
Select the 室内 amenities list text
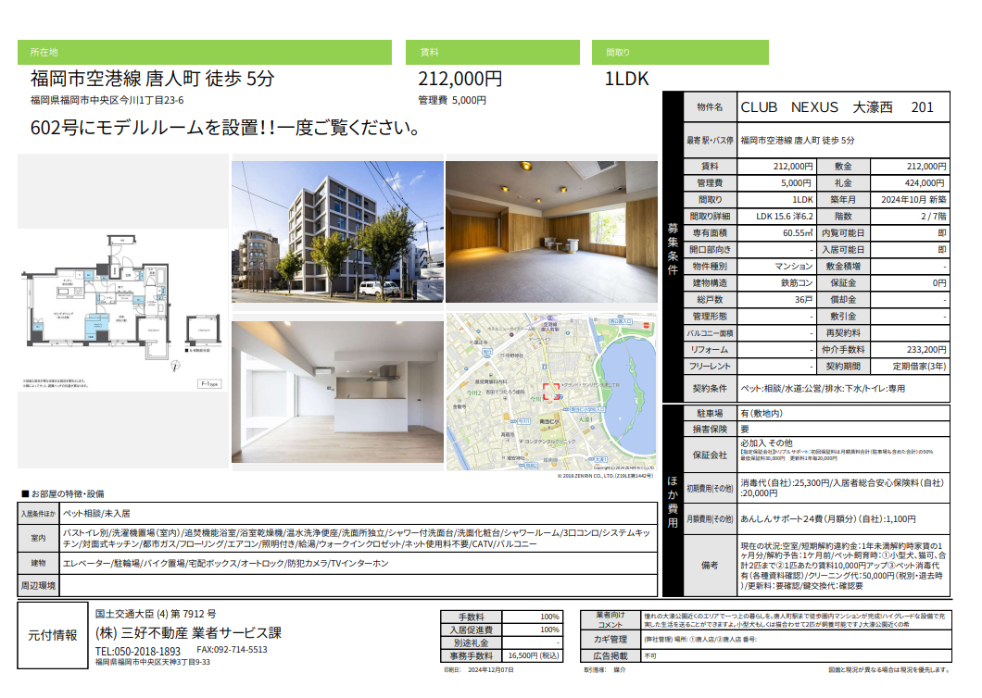357,539
